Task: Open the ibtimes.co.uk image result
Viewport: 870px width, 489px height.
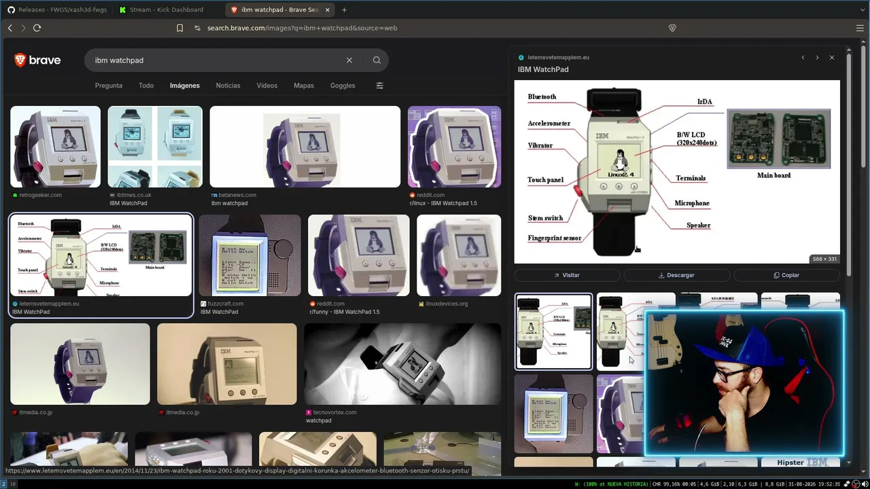Action: tap(155, 147)
